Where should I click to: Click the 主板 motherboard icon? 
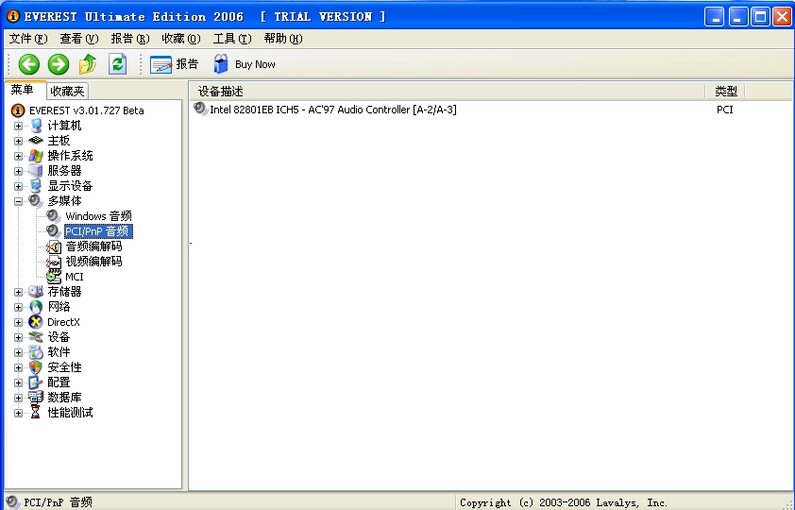pyautogui.click(x=36, y=141)
